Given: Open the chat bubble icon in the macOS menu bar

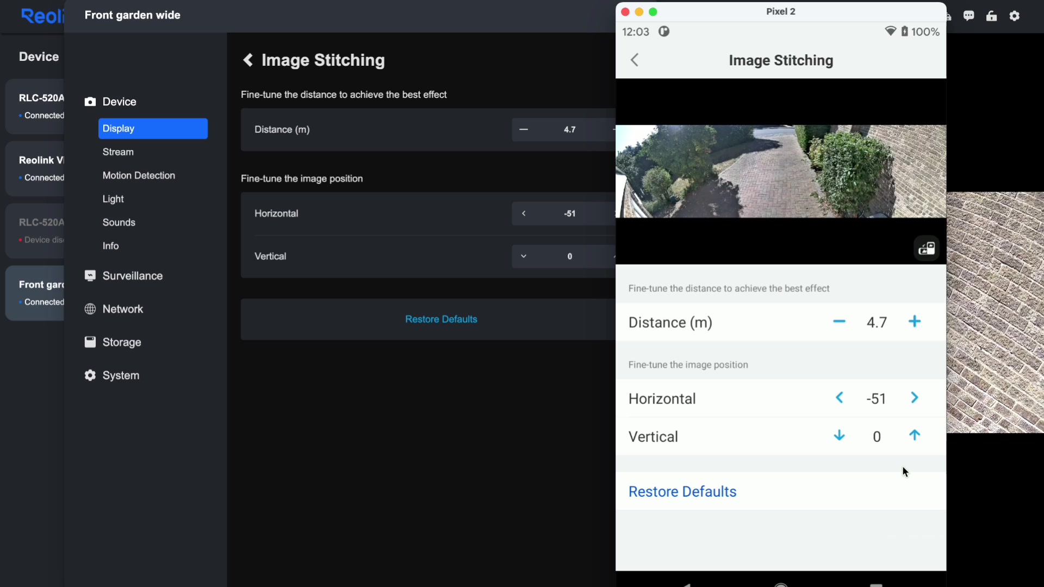Looking at the screenshot, I should [x=970, y=16].
